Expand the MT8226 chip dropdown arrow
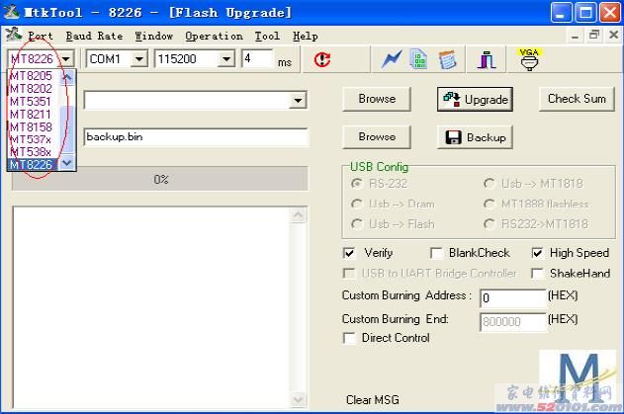624x414 pixels. coord(66,59)
